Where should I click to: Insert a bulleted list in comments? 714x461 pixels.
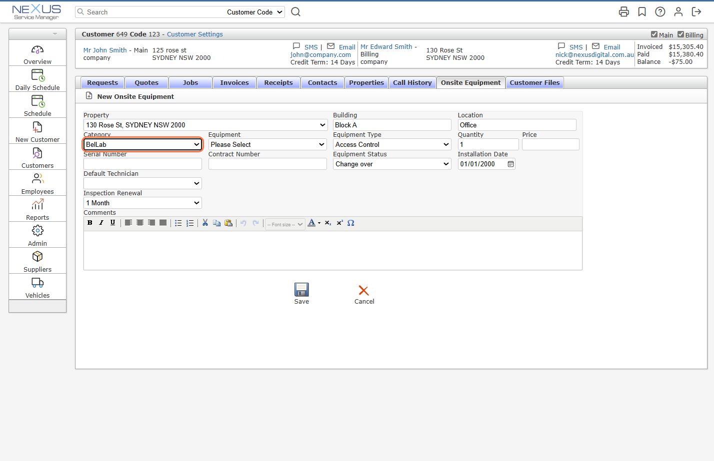click(178, 223)
